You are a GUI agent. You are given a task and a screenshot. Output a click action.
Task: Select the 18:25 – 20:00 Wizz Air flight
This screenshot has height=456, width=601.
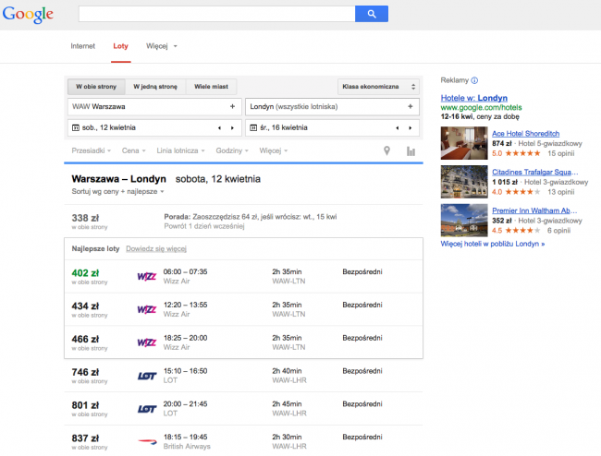tap(243, 342)
